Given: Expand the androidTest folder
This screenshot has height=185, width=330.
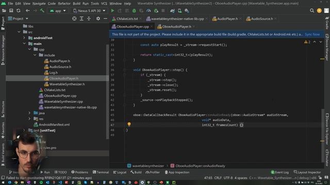Looking at the screenshot, I should pyautogui.click(x=24, y=38).
